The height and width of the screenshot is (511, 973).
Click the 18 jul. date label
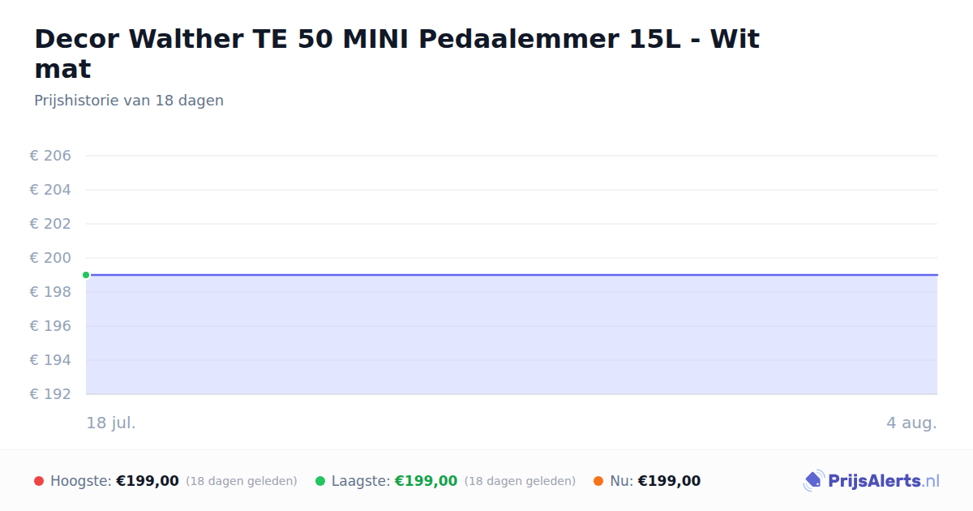click(x=111, y=423)
